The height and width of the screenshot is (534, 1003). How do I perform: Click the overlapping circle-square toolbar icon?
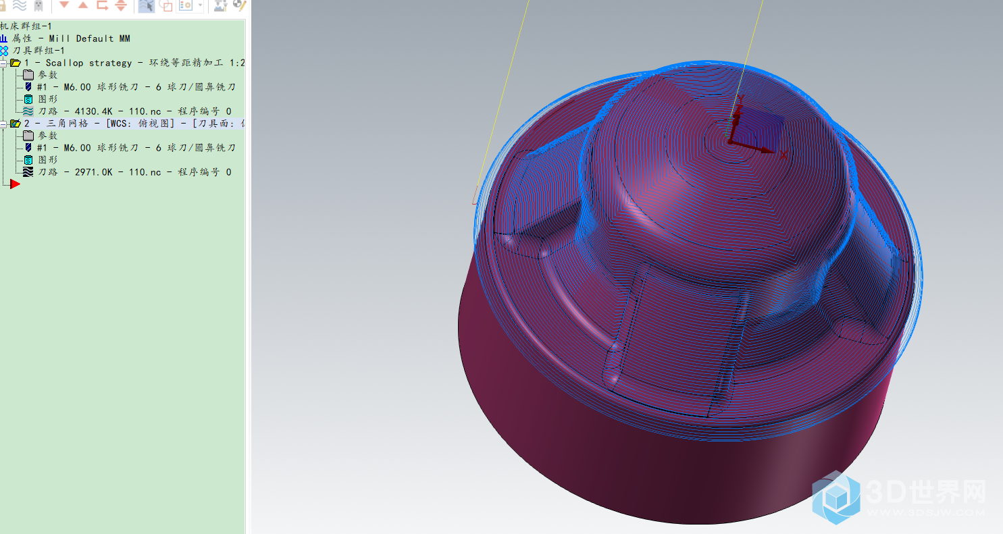(x=165, y=6)
